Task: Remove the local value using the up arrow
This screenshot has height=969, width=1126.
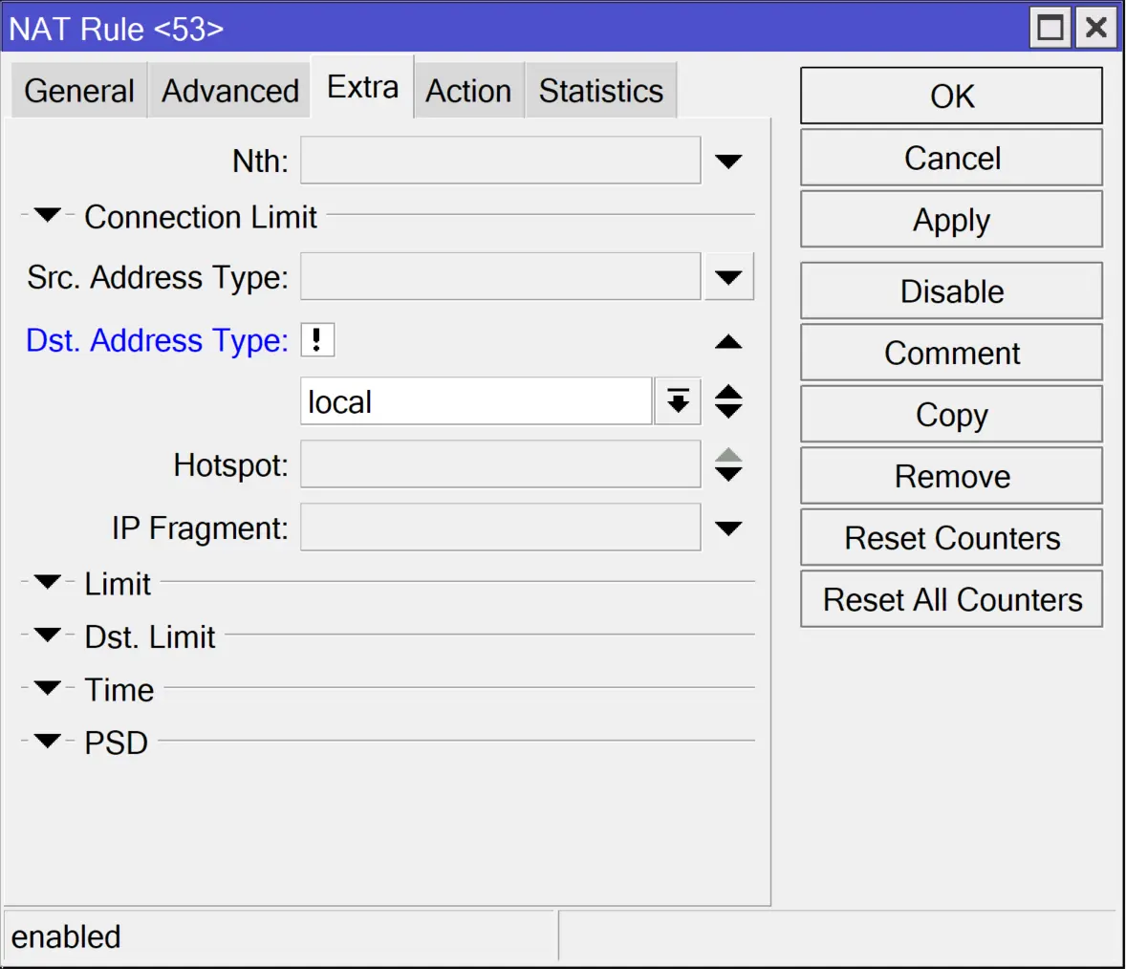Action: point(728,341)
